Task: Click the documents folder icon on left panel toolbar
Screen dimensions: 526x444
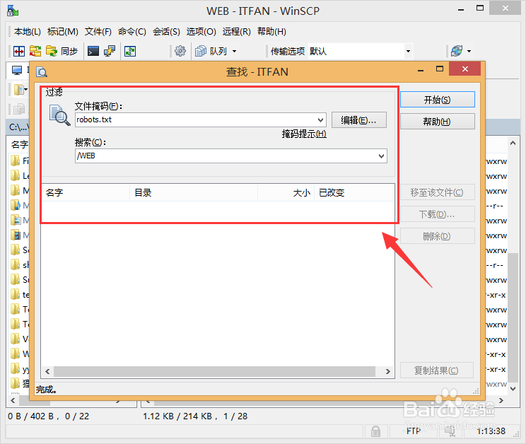Action: tap(19, 90)
